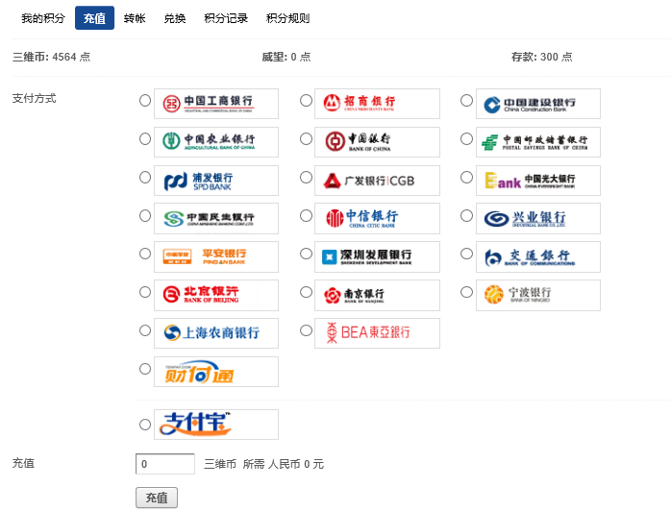
Task: Click the 所需 人民币 0 元 text
Action: tap(284, 464)
